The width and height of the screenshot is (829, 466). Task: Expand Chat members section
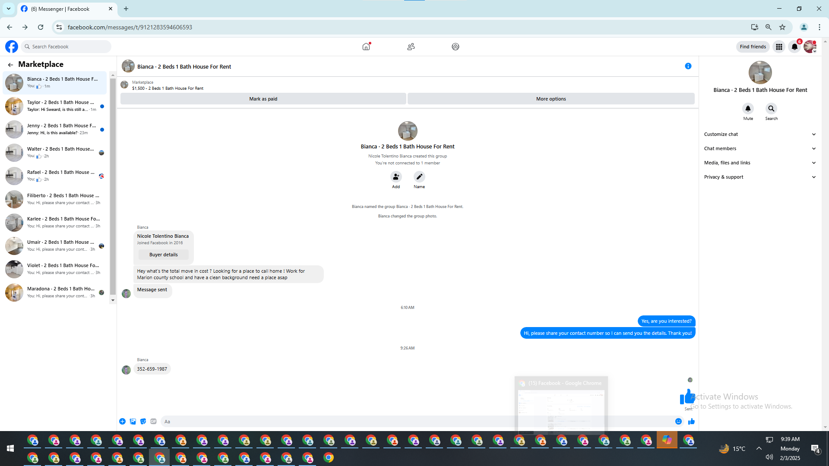pos(760,148)
